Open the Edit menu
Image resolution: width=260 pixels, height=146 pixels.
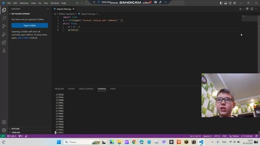tap(15, 3)
